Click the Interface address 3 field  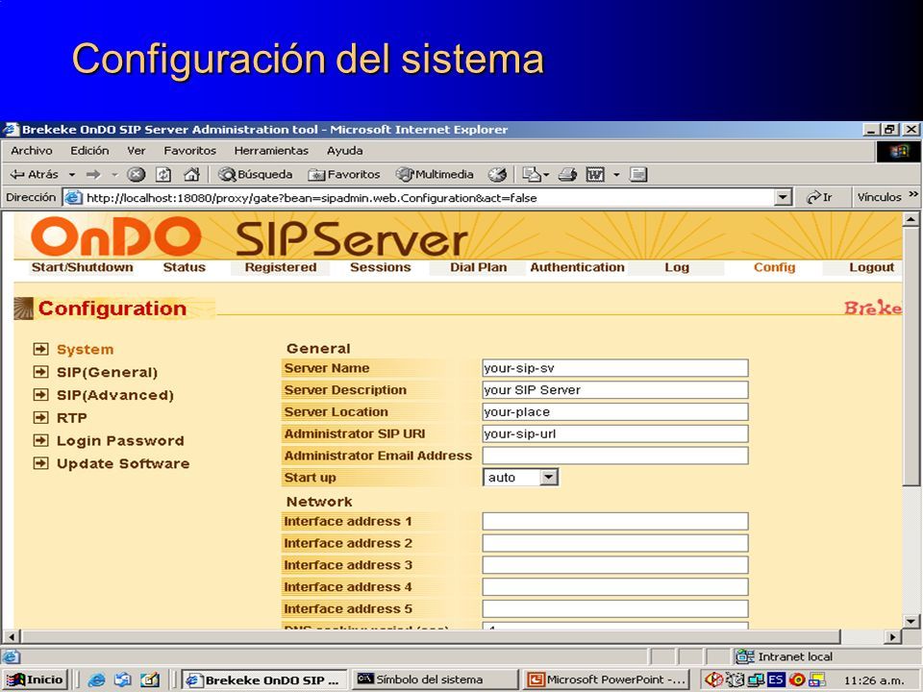615,565
